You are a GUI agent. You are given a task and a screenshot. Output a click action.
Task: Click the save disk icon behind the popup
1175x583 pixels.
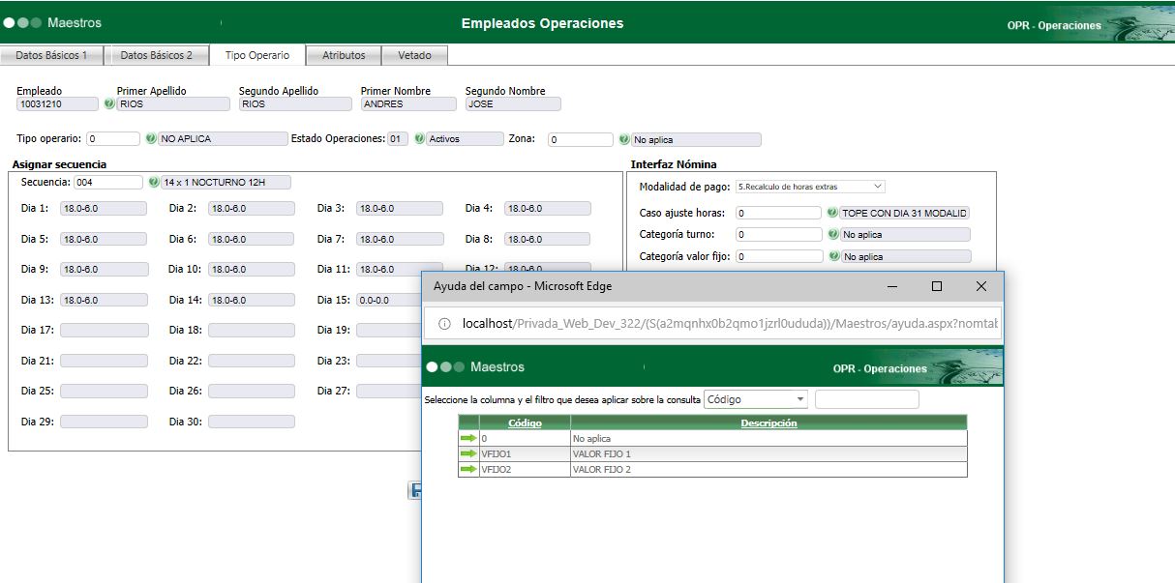416,491
